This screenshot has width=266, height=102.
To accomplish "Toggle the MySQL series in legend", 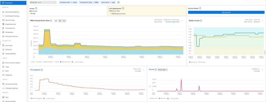I will click(39, 62).
